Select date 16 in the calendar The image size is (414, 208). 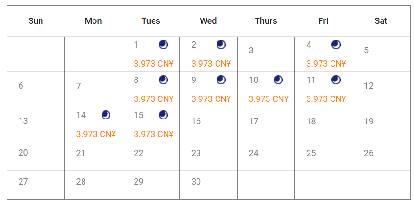[x=196, y=121]
